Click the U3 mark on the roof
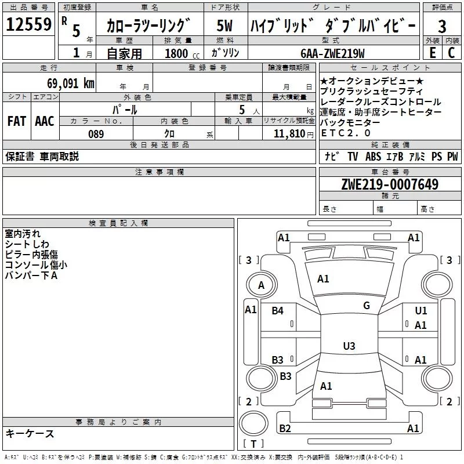The width and height of the screenshot is (464, 464). [x=349, y=346]
